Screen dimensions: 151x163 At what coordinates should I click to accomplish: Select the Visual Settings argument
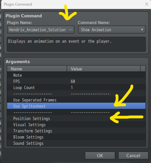(76, 125)
